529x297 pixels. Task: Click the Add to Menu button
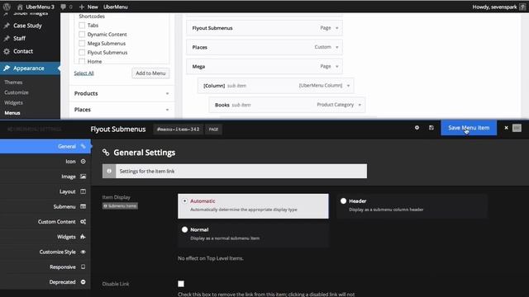tap(150, 73)
